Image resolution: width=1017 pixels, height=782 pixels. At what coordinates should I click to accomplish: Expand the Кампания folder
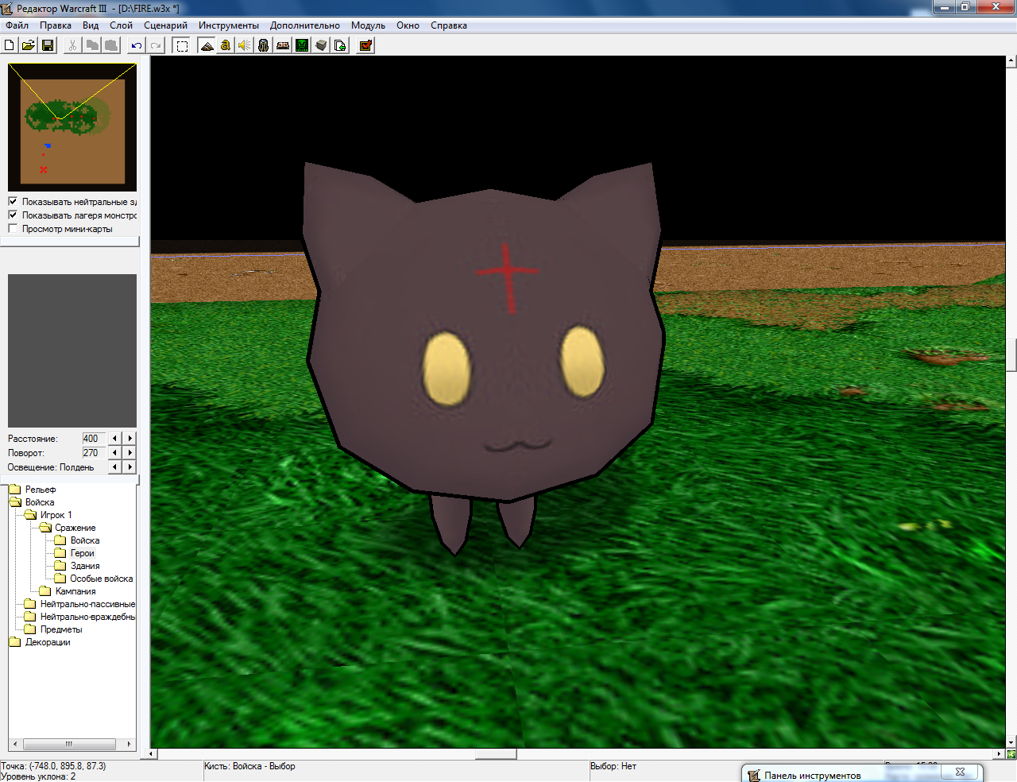(x=45, y=591)
